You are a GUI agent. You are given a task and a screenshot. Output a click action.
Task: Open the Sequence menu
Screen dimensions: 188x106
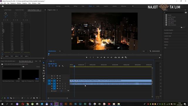point(13,3)
